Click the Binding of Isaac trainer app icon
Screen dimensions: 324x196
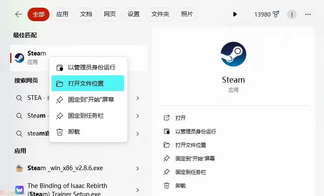pyautogui.click(x=19, y=190)
